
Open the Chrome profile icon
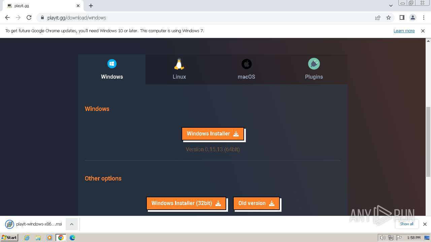click(x=413, y=17)
